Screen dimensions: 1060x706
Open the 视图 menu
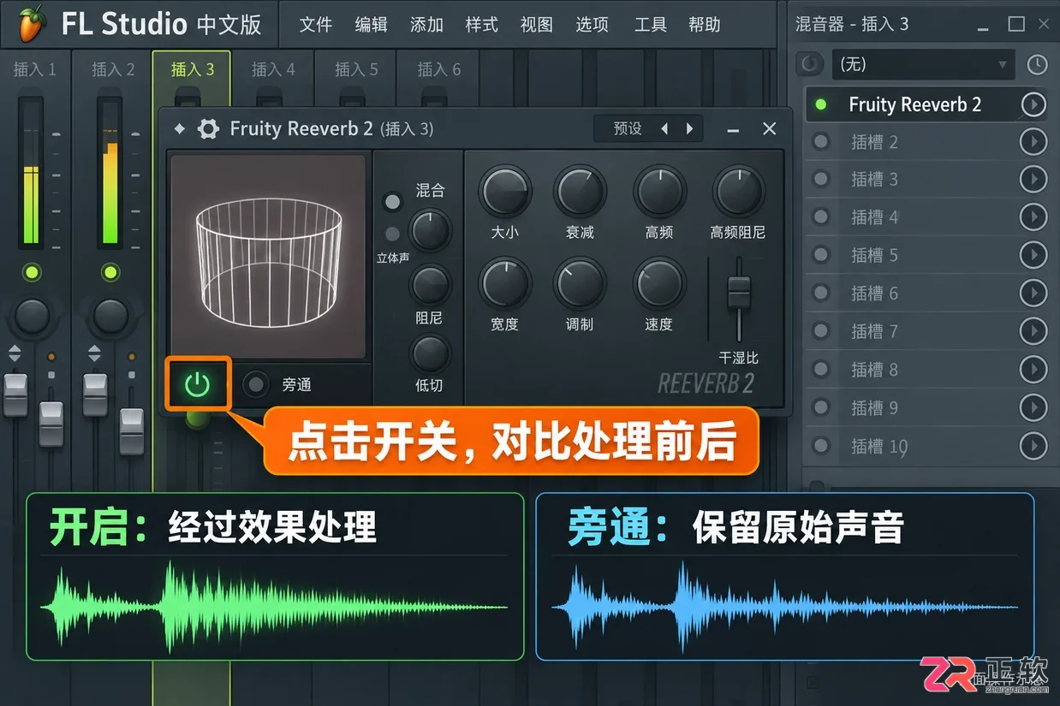tap(537, 25)
